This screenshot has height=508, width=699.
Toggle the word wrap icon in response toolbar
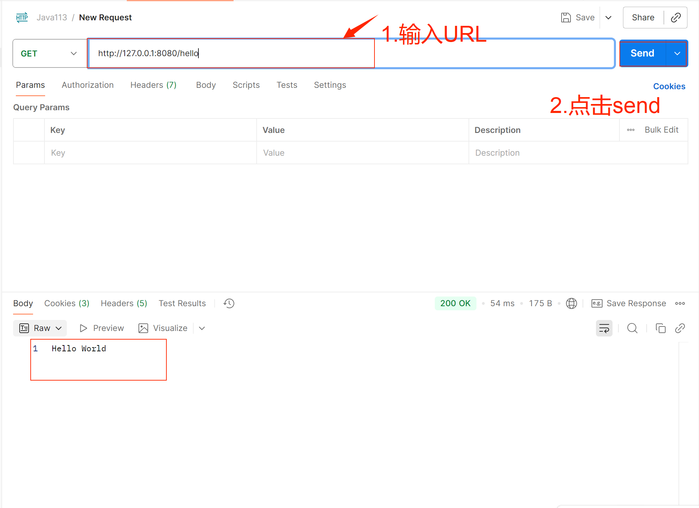click(x=604, y=328)
